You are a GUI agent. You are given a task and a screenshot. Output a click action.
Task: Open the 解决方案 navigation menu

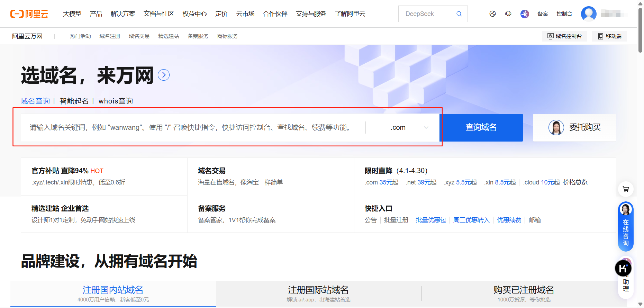(123, 14)
